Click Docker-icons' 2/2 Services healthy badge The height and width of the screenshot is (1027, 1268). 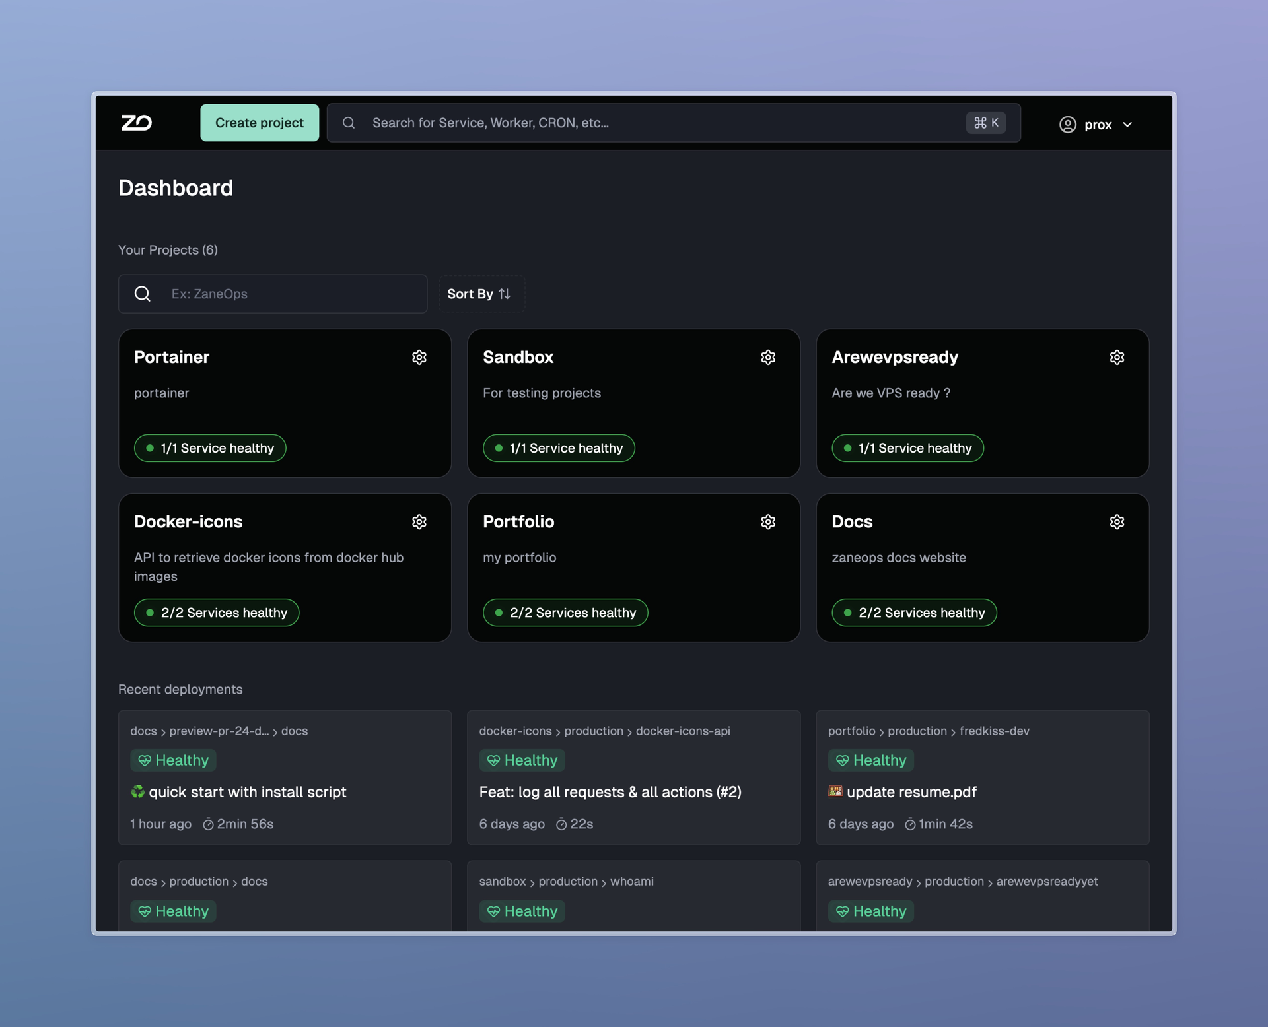point(217,613)
